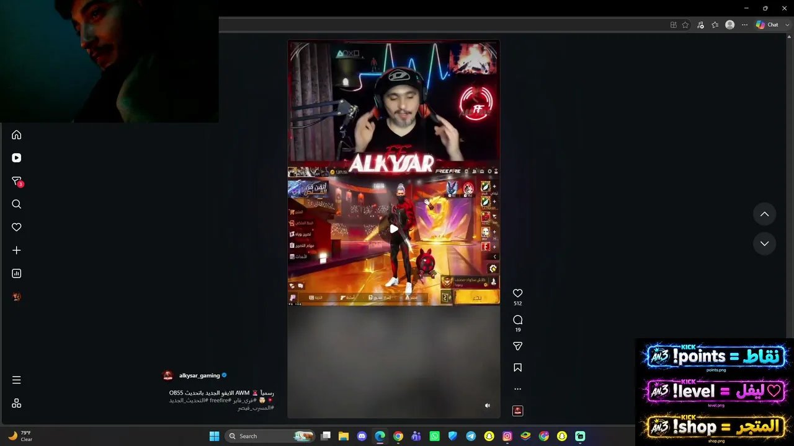Switch to Microsoft Edge on the taskbar
The height and width of the screenshot is (446, 794).
pos(380,436)
